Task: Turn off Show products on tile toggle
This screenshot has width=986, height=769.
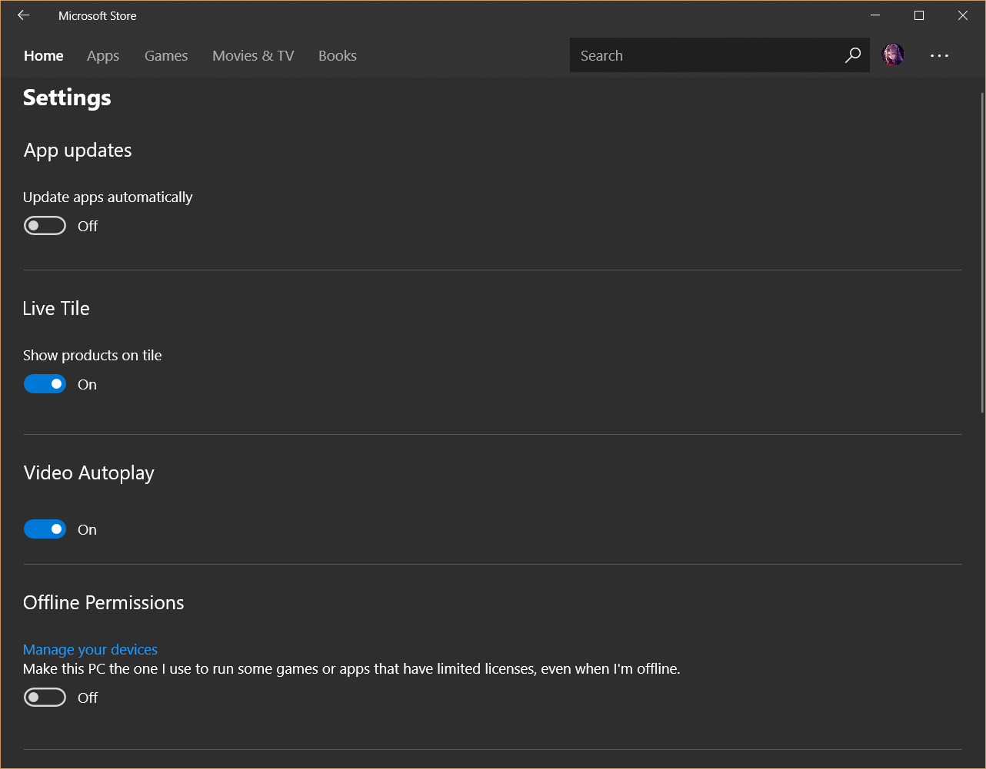Action: [45, 384]
